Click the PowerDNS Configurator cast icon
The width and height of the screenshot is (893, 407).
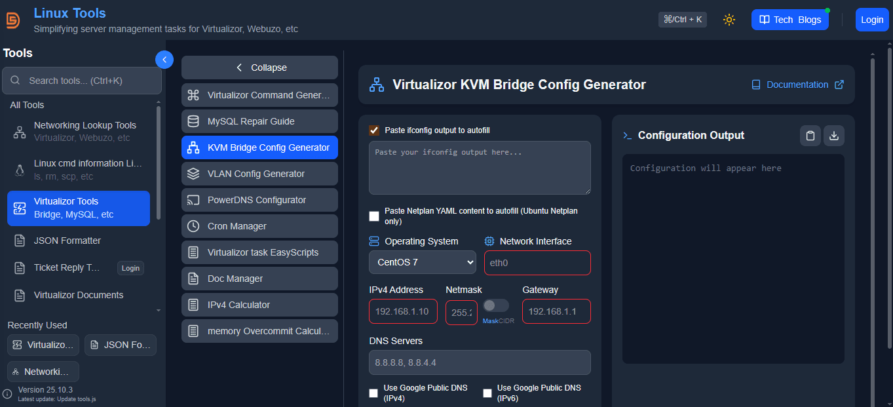click(193, 200)
